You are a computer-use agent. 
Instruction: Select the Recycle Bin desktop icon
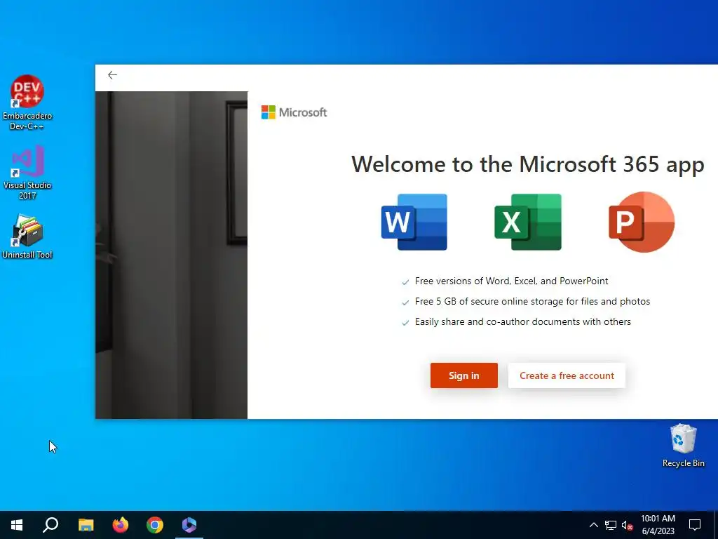683,446
